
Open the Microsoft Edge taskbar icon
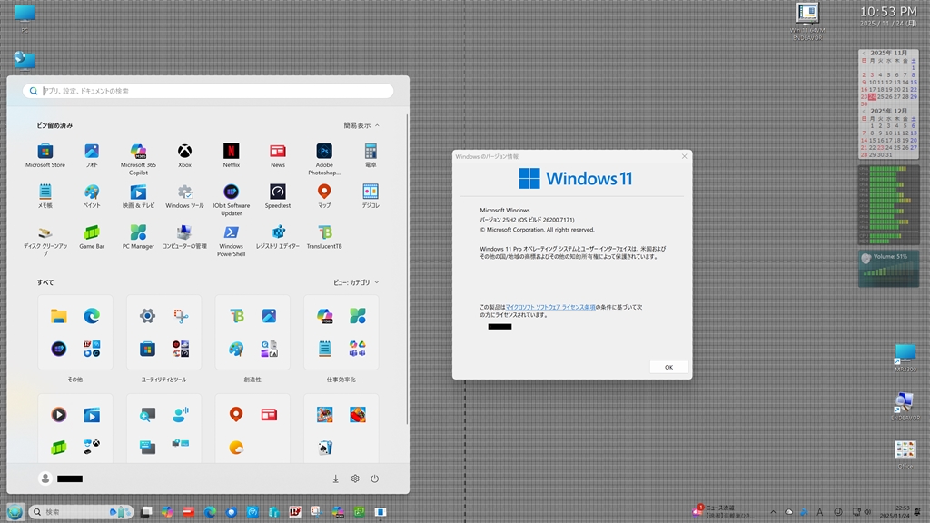(x=211, y=512)
